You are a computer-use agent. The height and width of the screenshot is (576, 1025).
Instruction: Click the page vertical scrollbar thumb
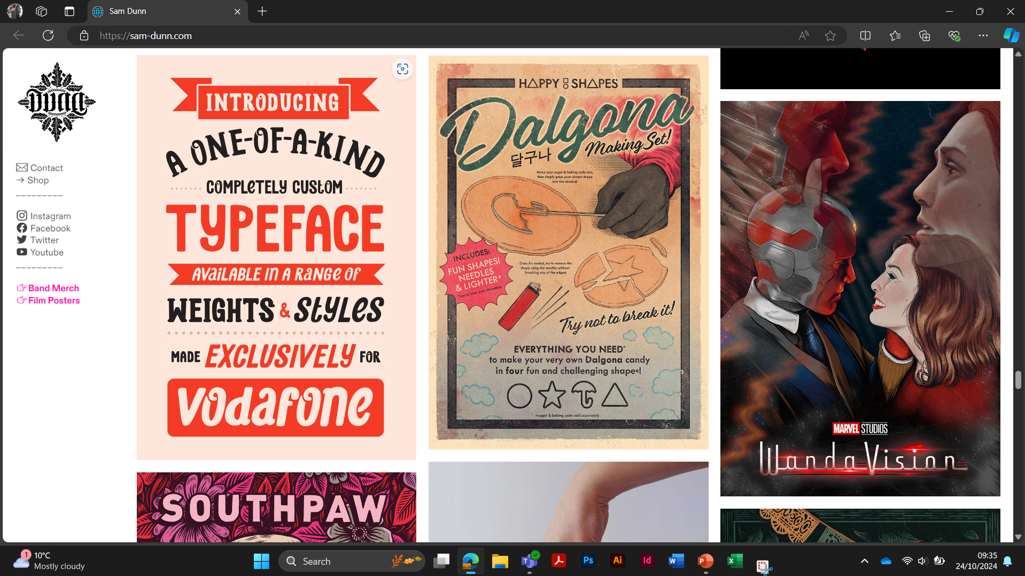(1018, 380)
